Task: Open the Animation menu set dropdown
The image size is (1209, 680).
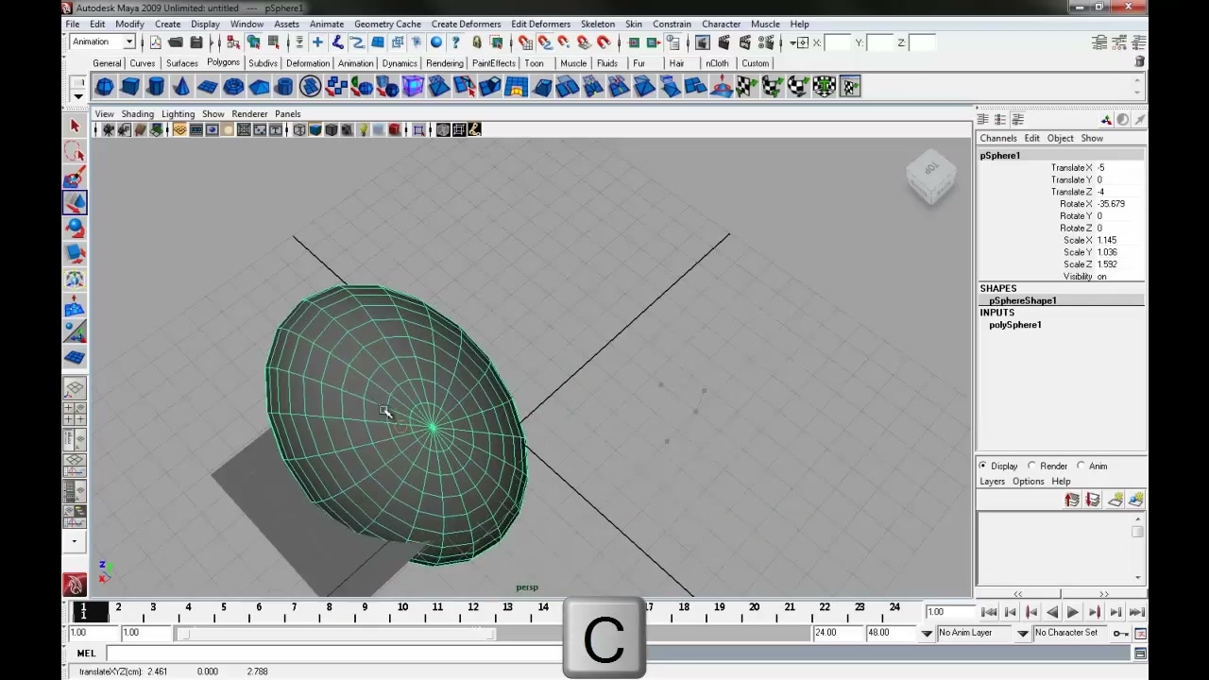Action: [103, 42]
